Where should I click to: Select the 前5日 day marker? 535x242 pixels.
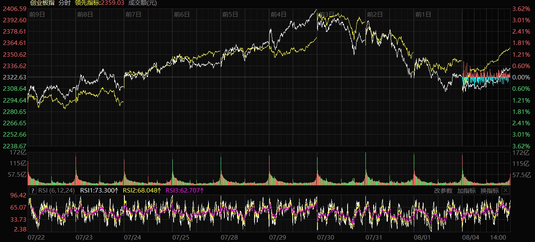(x=230, y=15)
